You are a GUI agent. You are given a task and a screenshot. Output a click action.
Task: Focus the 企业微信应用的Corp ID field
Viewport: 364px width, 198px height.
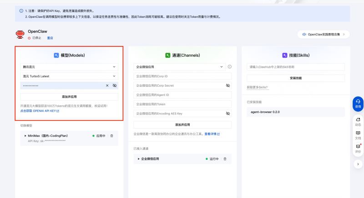click(x=182, y=76)
